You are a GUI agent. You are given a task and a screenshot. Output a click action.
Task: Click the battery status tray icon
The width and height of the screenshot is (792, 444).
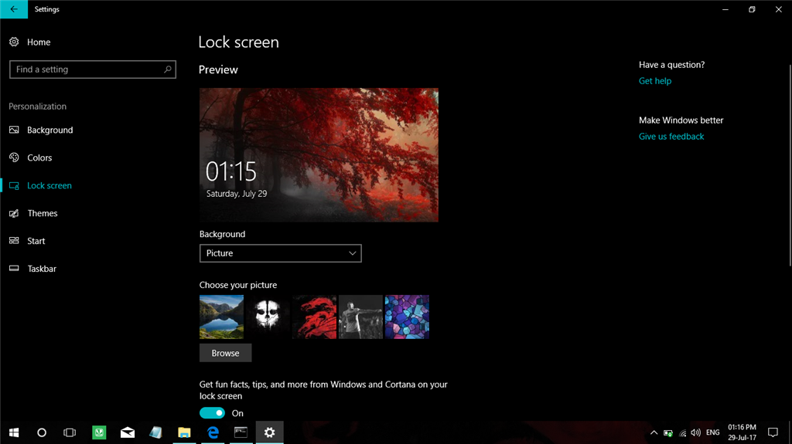pyautogui.click(x=668, y=433)
